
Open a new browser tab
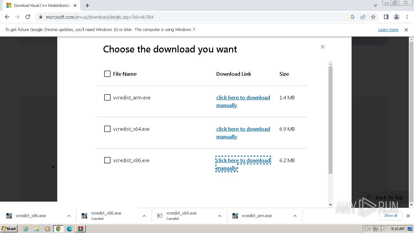pyautogui.click(x=87, y=6)
